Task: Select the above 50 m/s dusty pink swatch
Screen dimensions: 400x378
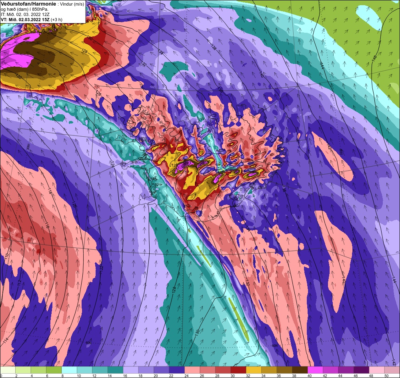Action: (x=392, y=370)
